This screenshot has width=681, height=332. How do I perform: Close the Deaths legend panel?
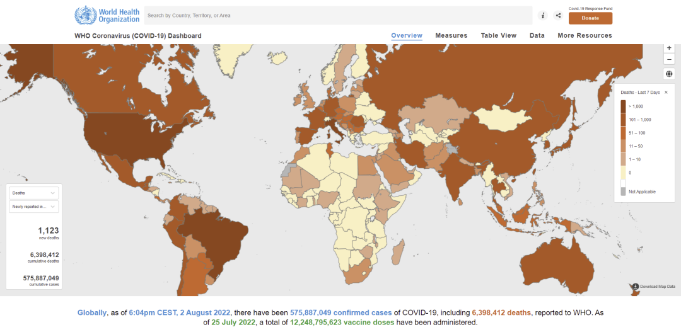coord(666,93)
